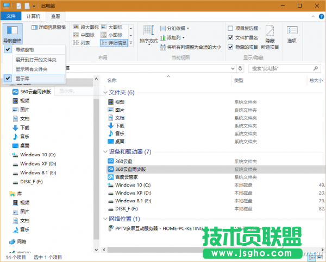Open 库 libraries node in navigation pane
This screenshot has height=262, width=326.
click(16, 194)
